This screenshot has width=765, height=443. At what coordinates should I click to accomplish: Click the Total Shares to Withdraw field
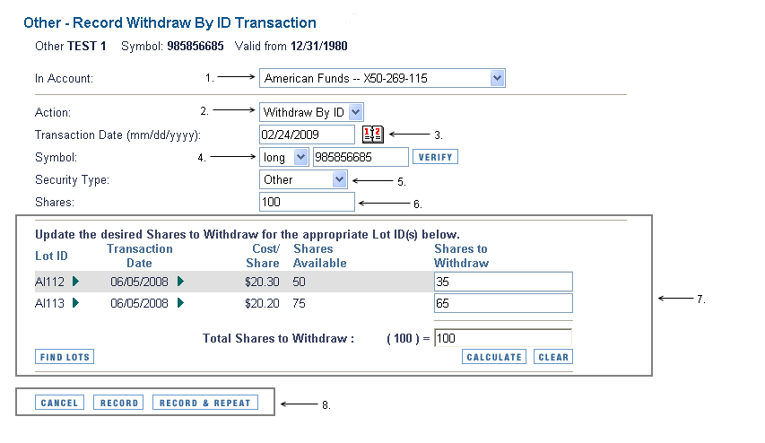pyautogui.click(x=503, y=338)
